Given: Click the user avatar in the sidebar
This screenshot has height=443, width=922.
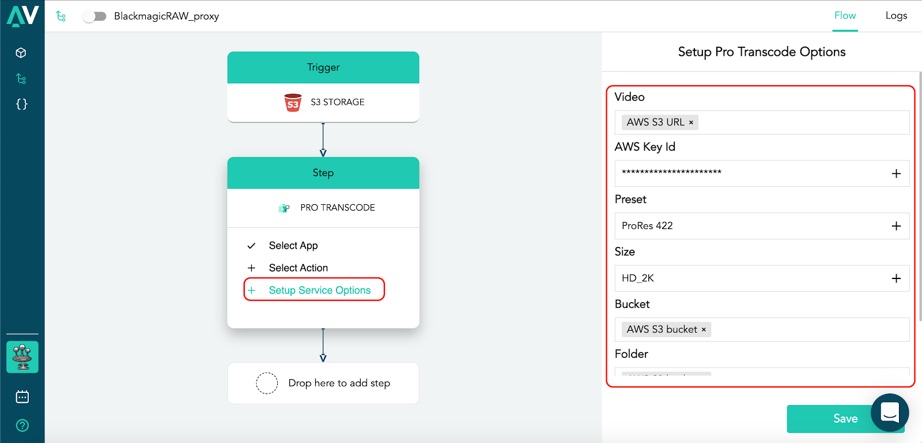Looking at the screenshot, I should 22,357.
